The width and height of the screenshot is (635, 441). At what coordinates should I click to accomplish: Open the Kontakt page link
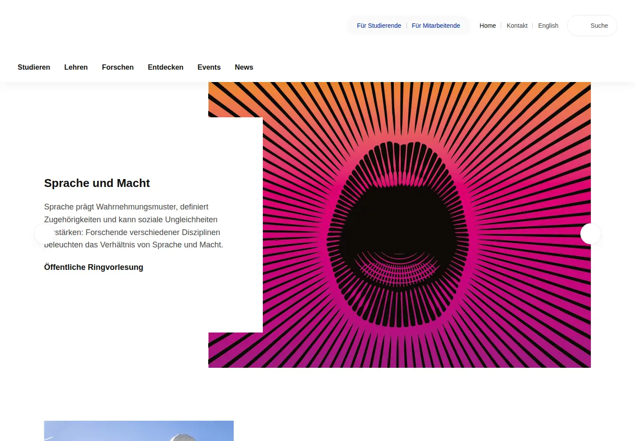[517, 26]
